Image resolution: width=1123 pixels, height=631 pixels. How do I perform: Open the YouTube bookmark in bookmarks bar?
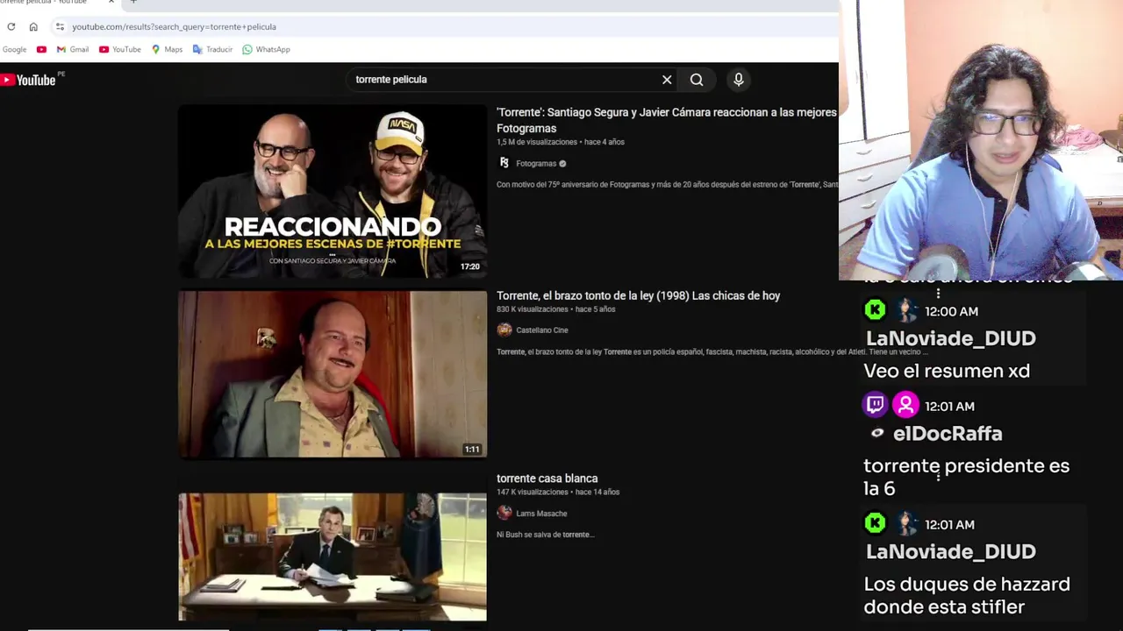click(119, 49)
